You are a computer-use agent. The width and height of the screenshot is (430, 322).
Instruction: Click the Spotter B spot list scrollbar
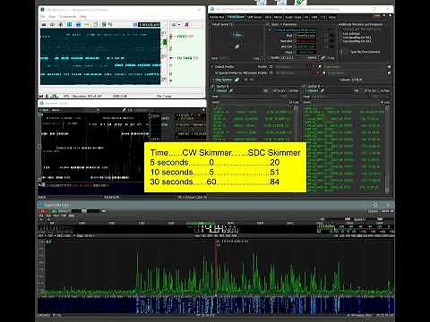[387, 149]
